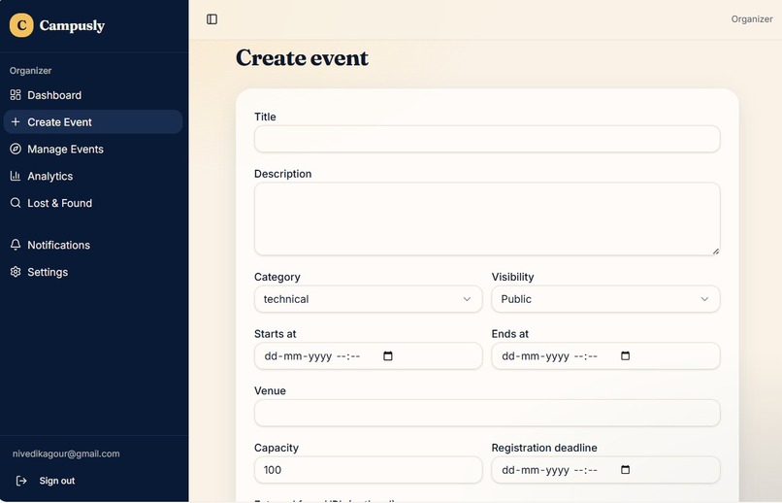Open the Category dropdown
This screenshot has width=782, height=503.
[x=368, y=299]
